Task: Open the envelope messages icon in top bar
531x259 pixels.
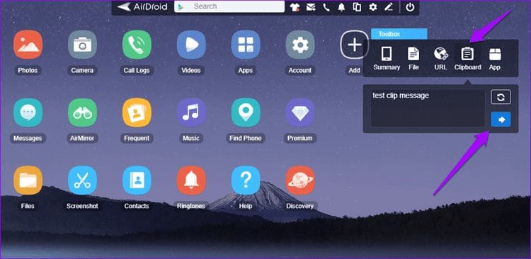Action: [311, 7]
